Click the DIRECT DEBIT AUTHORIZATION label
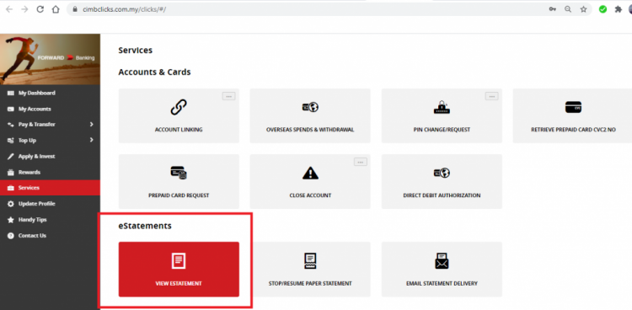This screenshot has width=632, height=310. [442, 195]
